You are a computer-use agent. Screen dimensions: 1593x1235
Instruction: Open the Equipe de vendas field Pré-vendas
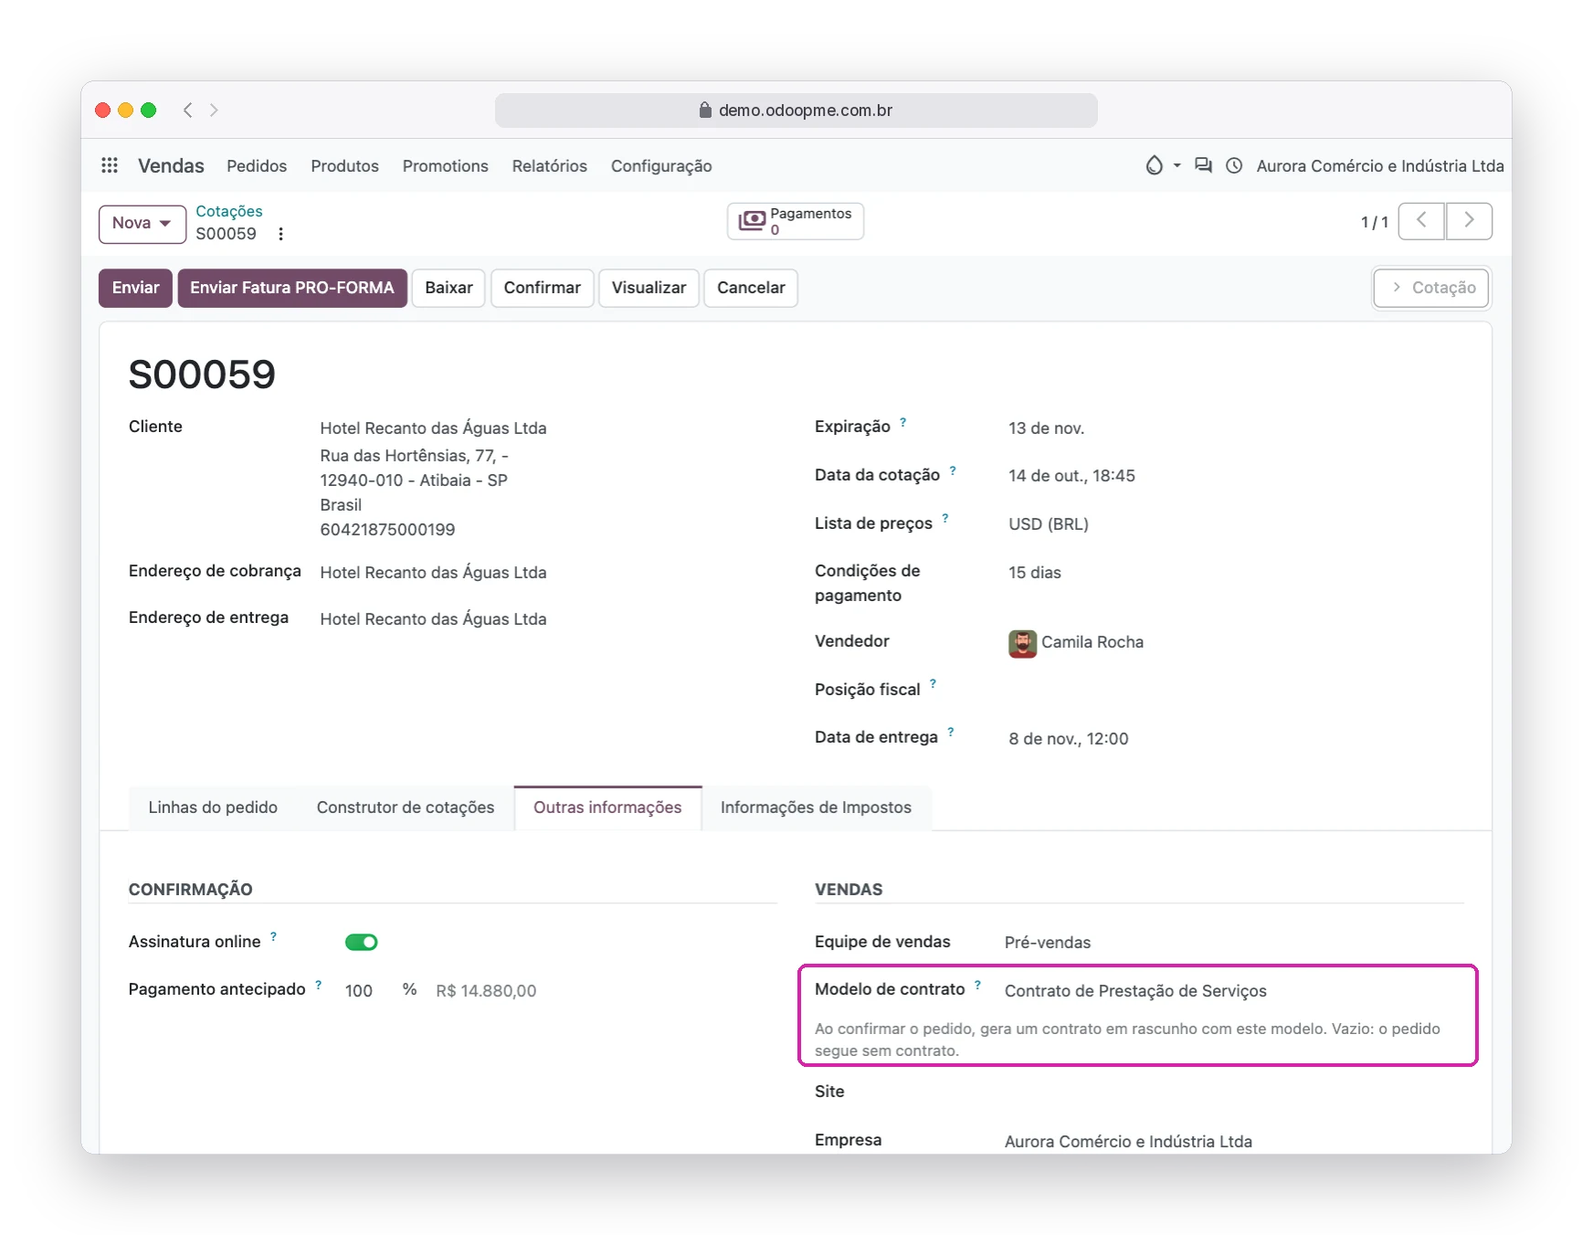click(x=1048, y=943)
